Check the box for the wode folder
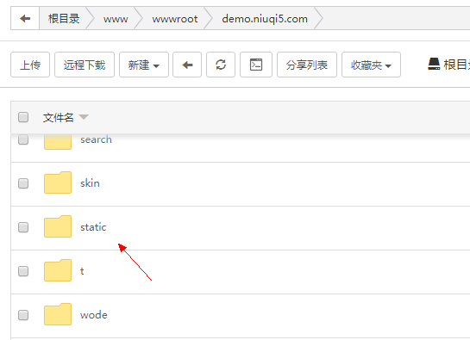 (23, 315)
